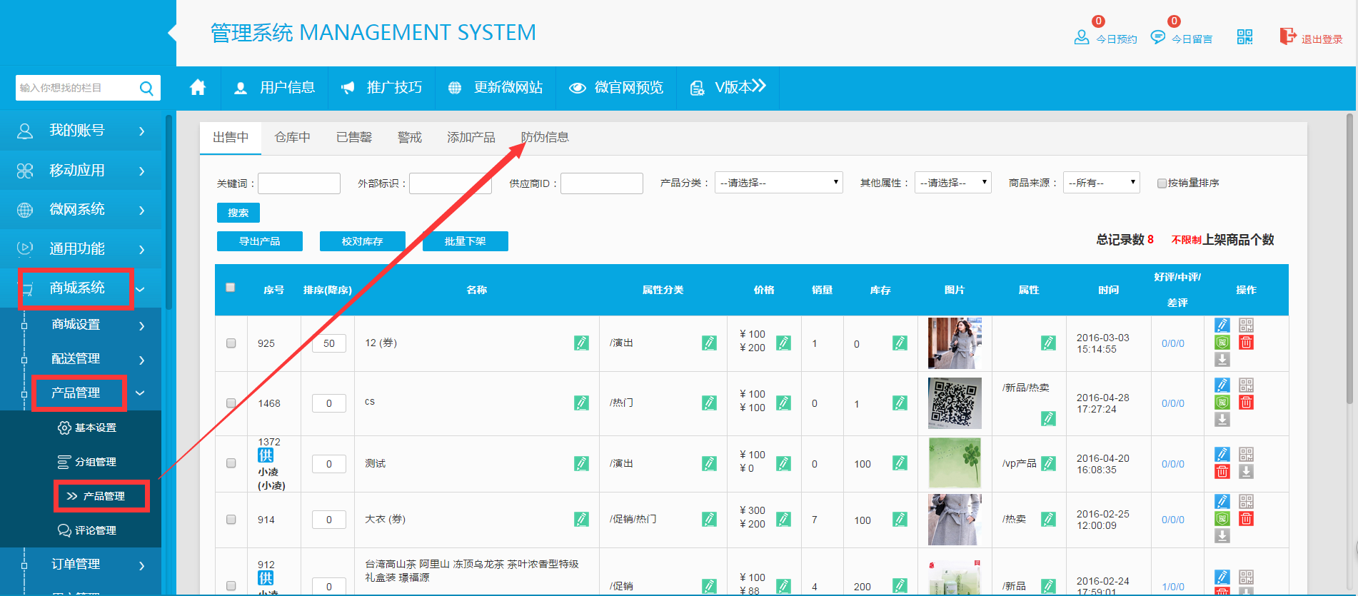Click the 供 supplier badge on row 1372
Screen dimensions: 1358x596
coord(266,455)
